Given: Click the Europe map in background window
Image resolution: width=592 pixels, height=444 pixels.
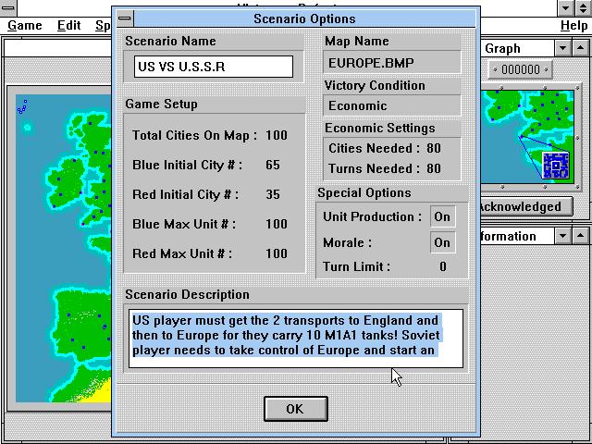Looking at the screenshot, I should pyautogui.click(x=64, y=248).
